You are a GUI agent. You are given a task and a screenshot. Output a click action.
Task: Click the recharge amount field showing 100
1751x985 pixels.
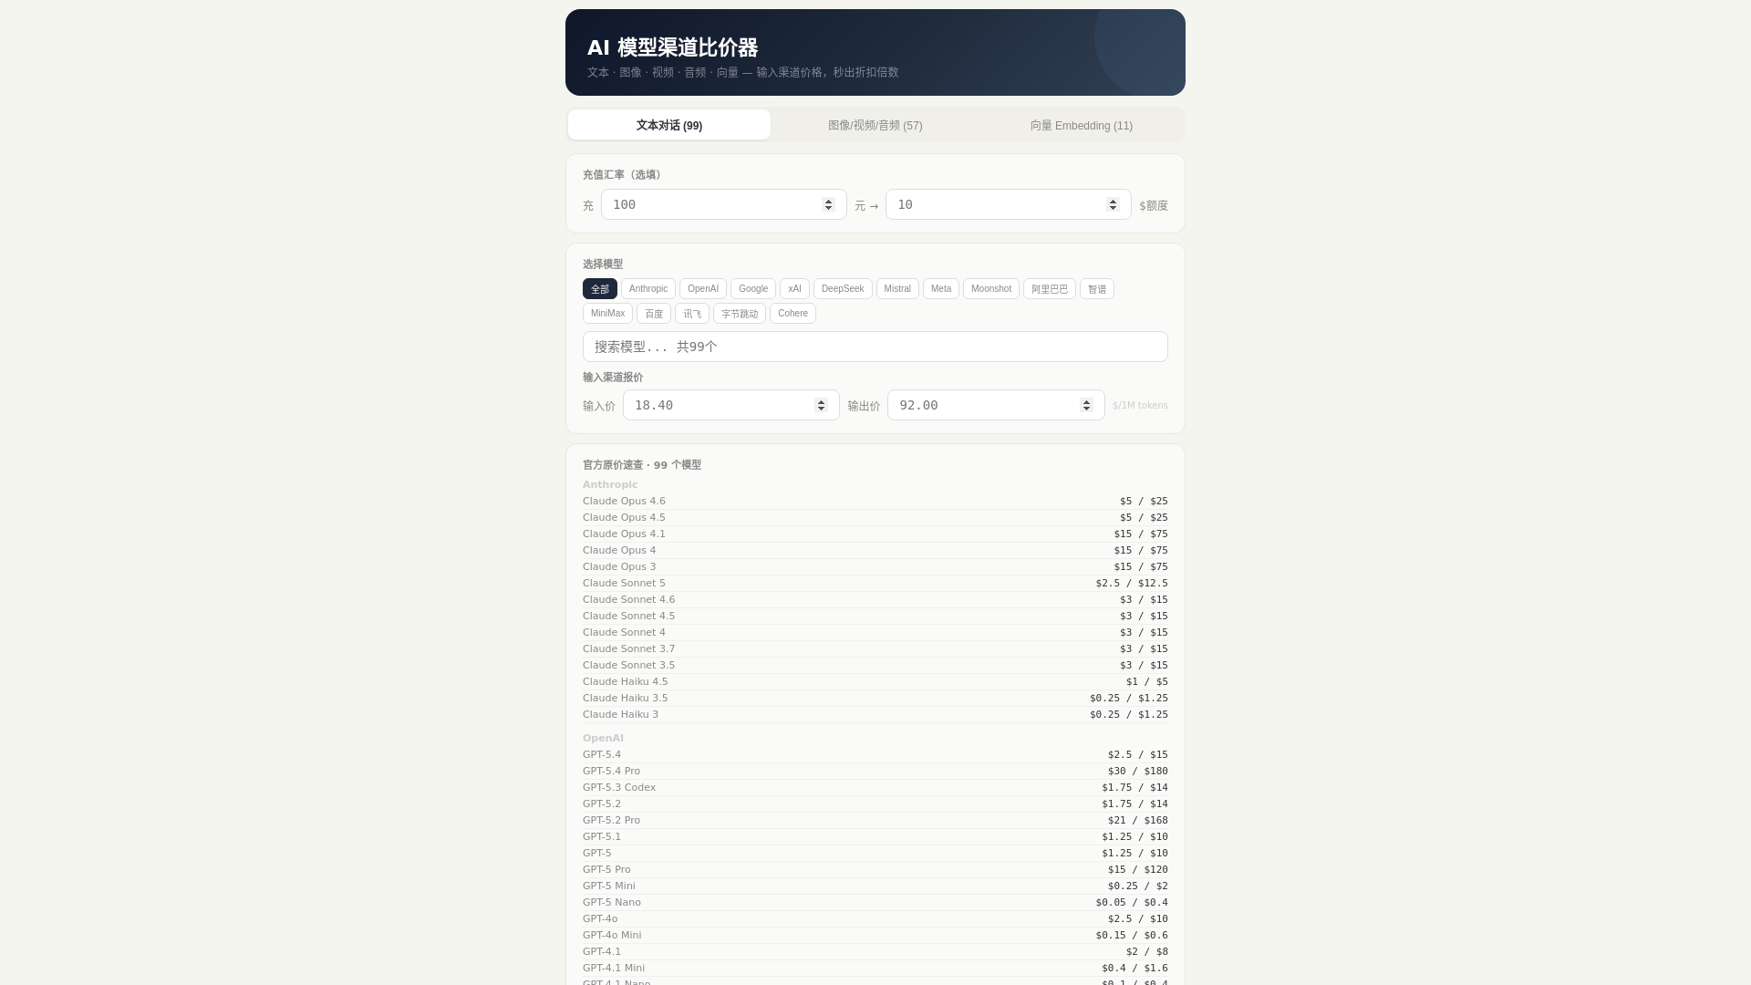pos(723,204)
